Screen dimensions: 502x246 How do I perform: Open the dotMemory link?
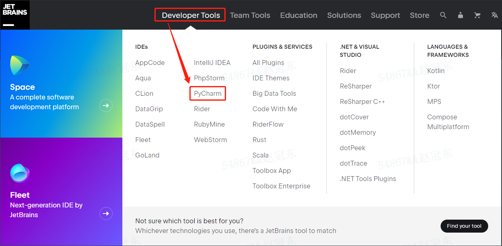358,132
